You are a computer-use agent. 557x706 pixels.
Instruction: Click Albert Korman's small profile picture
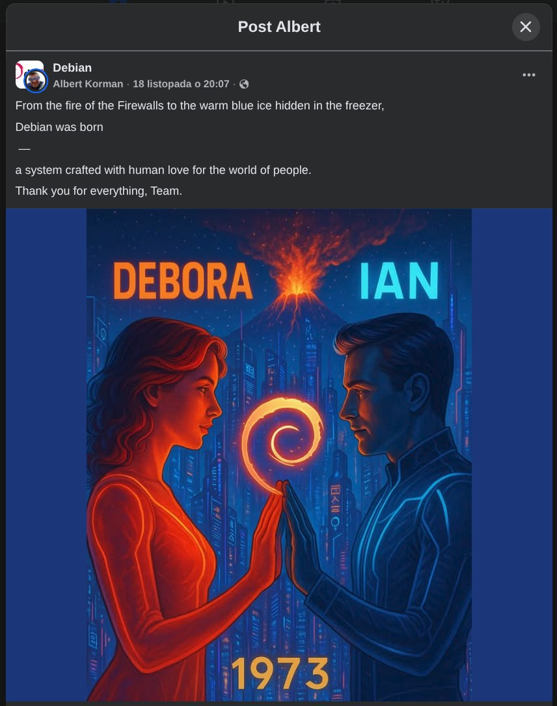pos(36,81)
